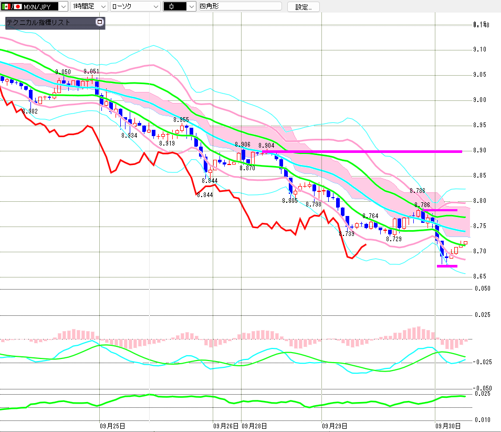Click the 8.934 price label
Screen dimensions: 501x432
[129, 136]
